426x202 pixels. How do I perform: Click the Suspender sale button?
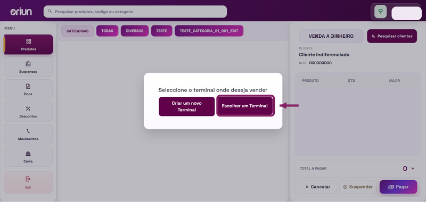tap(358, 187)
